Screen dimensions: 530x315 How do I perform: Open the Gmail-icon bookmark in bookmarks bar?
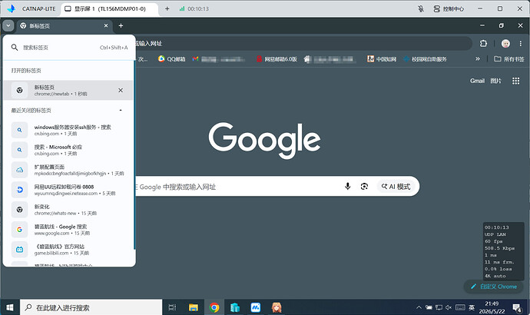pyautogui.click(x=219, y=59)
